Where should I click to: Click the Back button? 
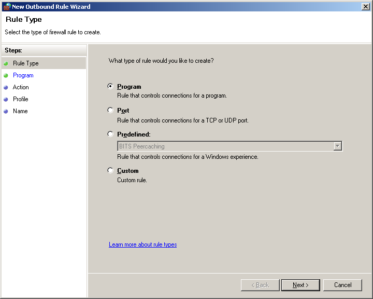(260, 285)
